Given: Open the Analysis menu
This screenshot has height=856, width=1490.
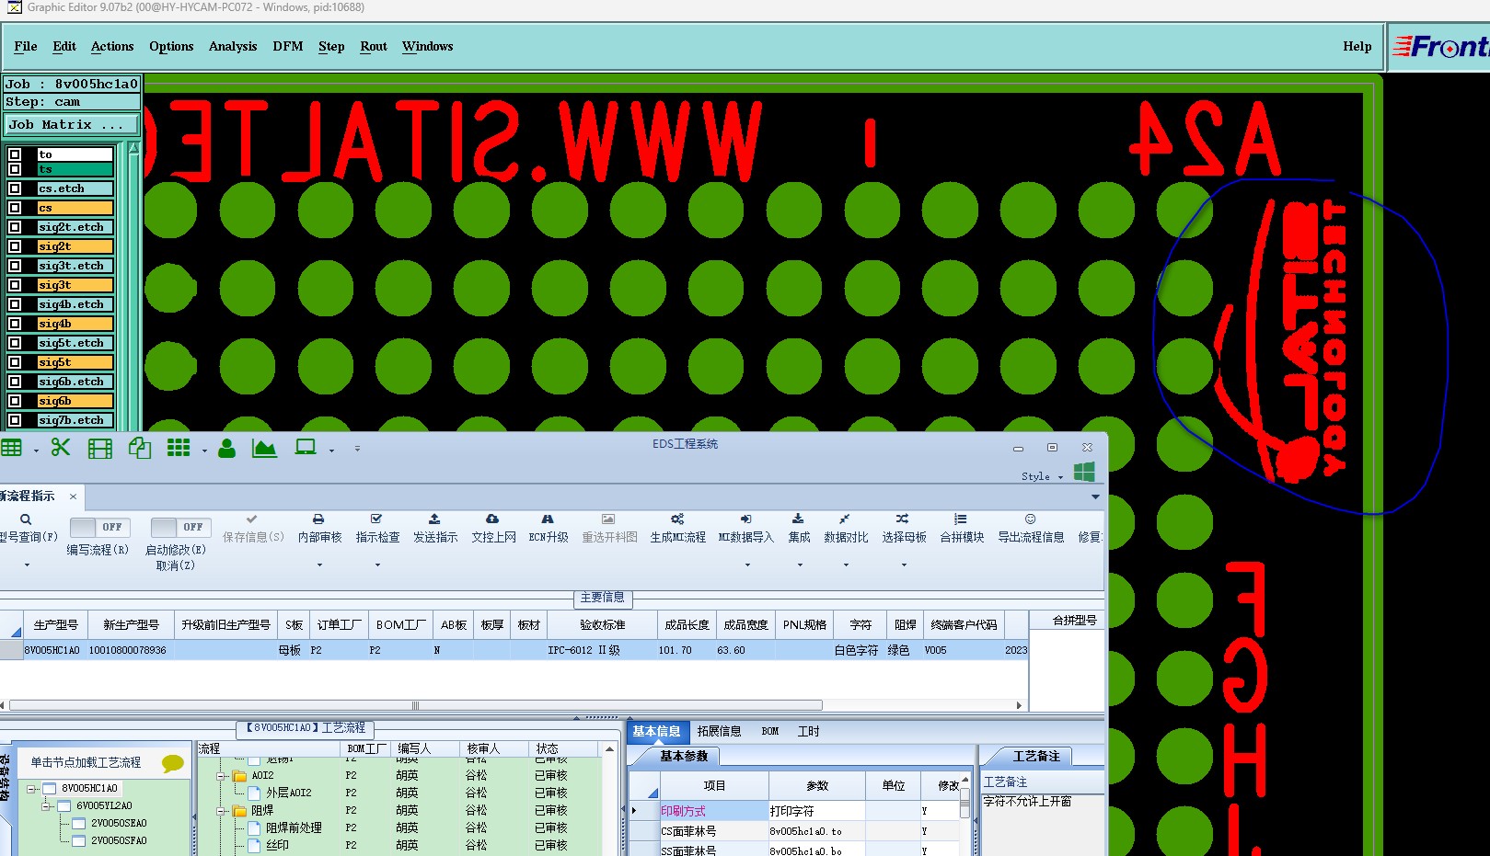Looking at the screenshot, I should click(x=233, y=46).
